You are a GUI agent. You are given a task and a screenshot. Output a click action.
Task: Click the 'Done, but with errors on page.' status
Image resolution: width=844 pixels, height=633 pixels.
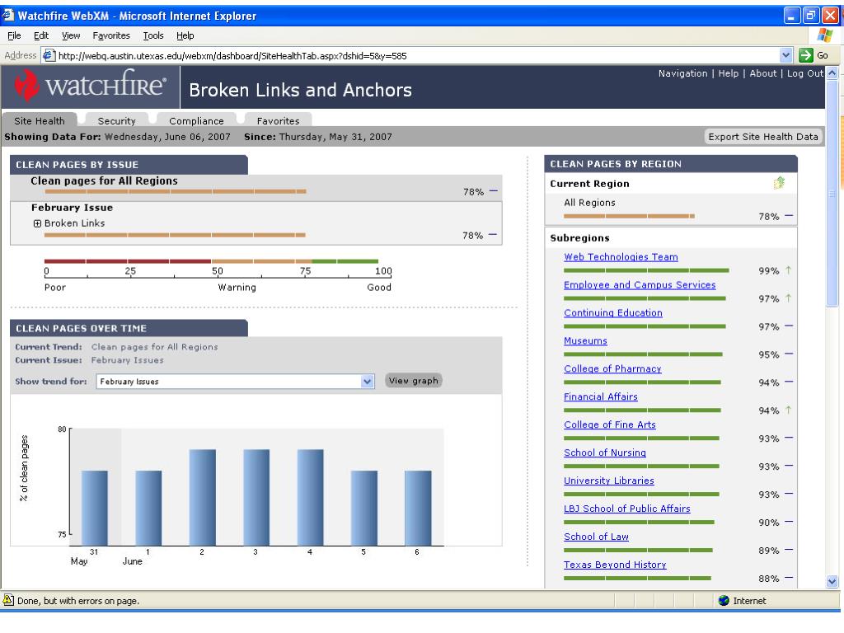(x=78, y=601)
